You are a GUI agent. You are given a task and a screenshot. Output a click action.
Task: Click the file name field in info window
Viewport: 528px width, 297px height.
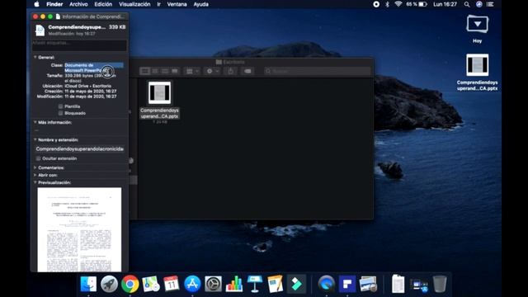[x=79, y=148]
